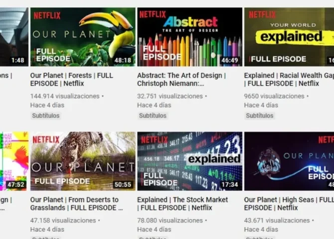Open the Our Planet High Seas thumbnail
This screenshot has height=239, width=334.
[289, 161]
